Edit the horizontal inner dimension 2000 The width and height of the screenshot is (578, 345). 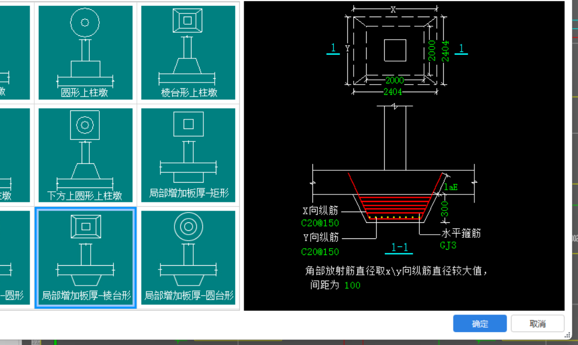394,80
